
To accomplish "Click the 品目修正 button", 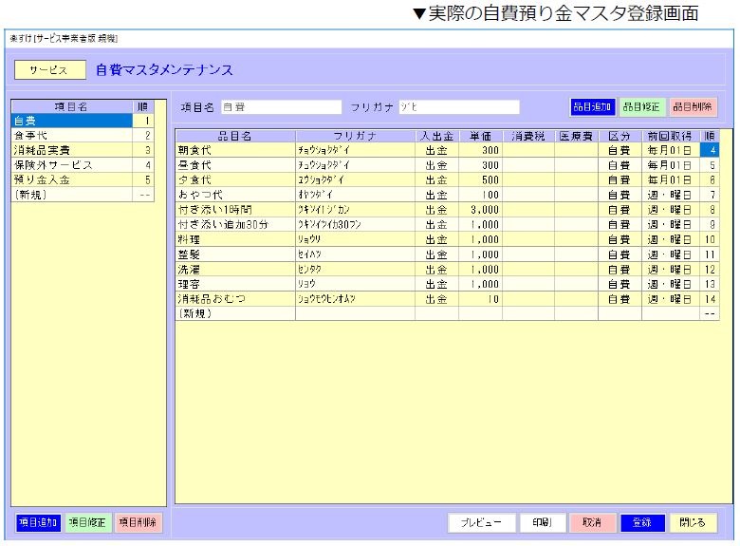I will tap(641, 106).
